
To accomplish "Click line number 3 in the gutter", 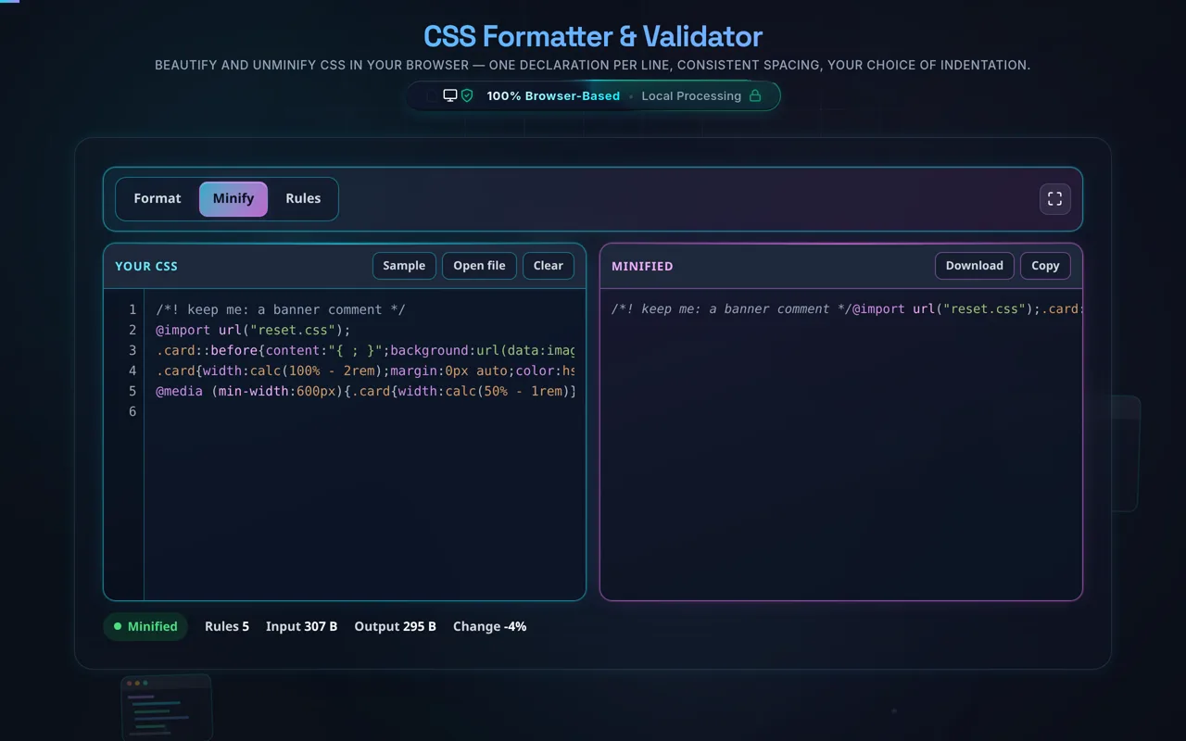I will (132, 350).
